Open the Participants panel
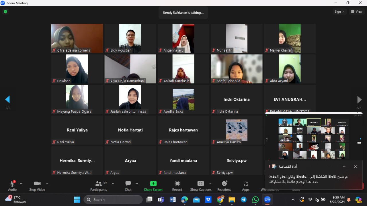367x206 pixels. (x=99, y=186)
